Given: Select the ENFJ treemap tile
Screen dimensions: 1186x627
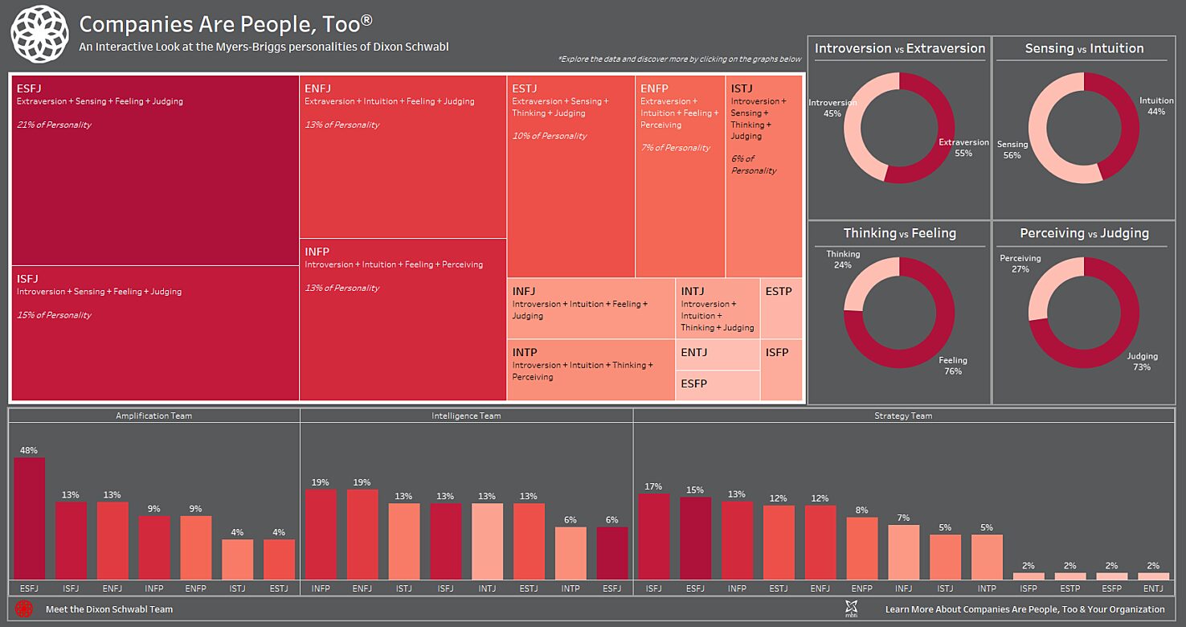Looking at the screenshot, I should click(403, 157).
